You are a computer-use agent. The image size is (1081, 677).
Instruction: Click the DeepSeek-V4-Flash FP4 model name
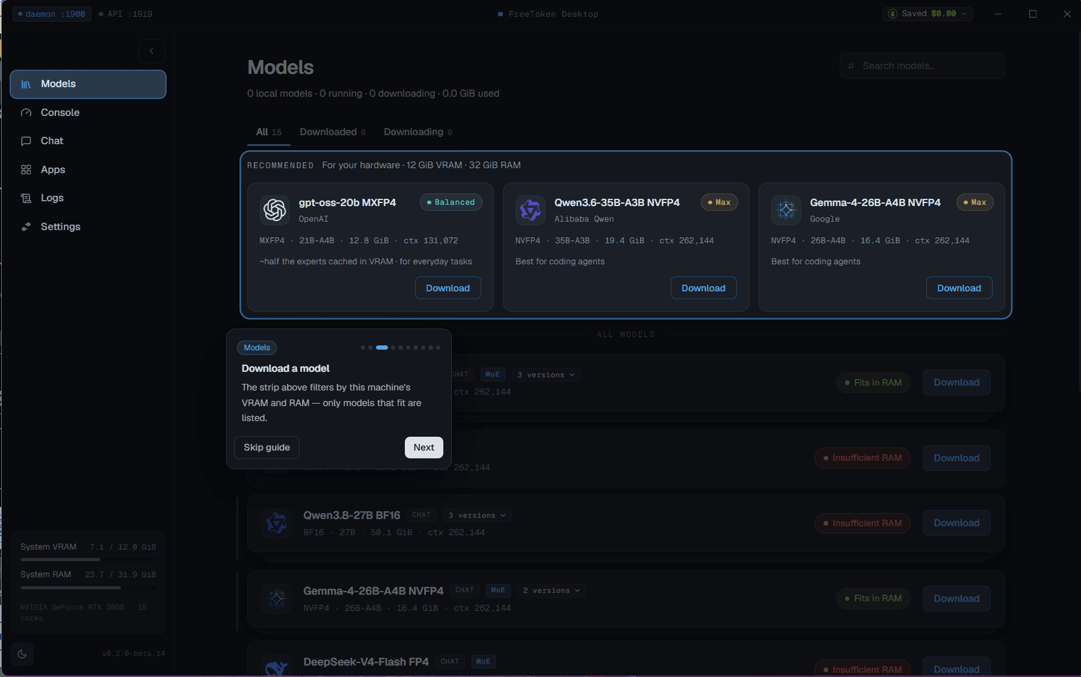366,662
